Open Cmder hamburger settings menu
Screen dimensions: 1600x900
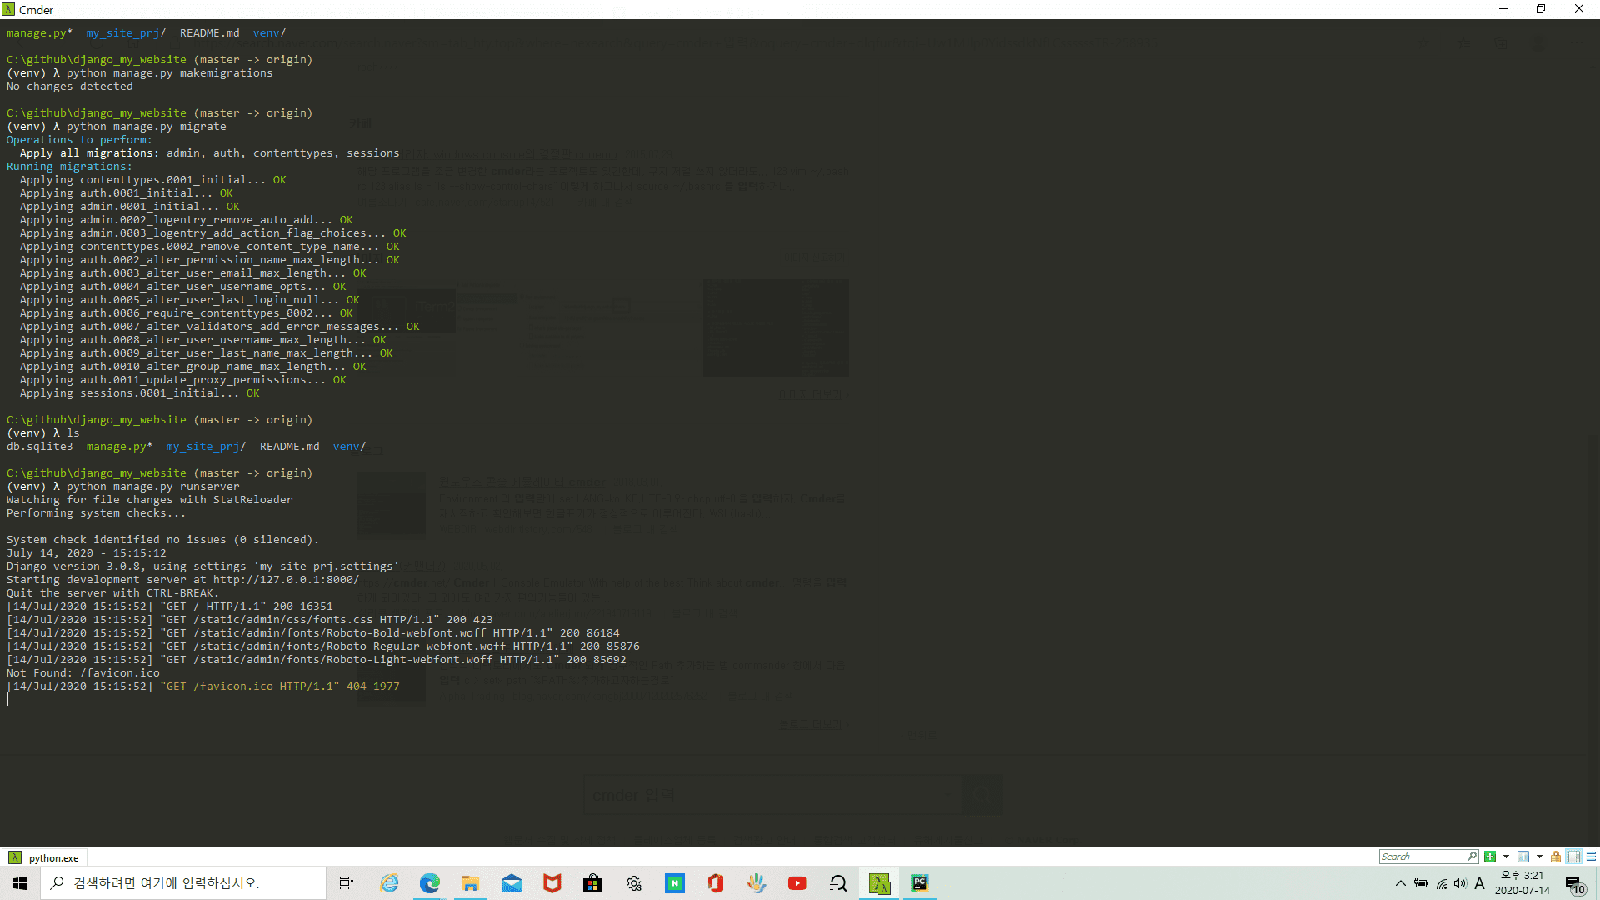1591,857
